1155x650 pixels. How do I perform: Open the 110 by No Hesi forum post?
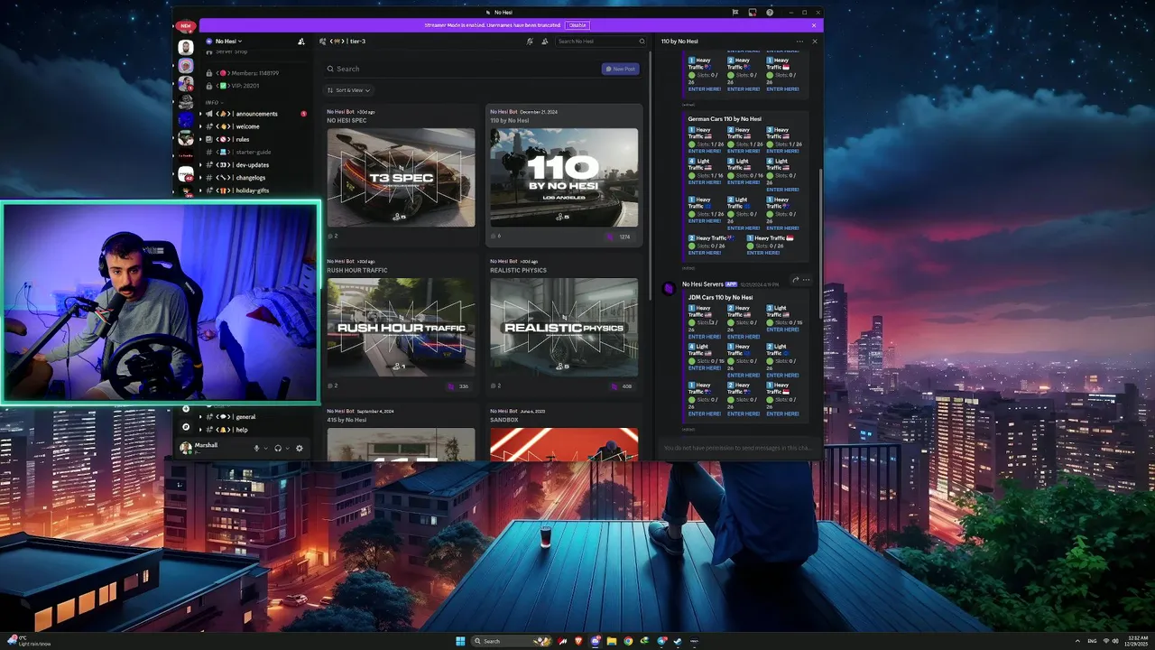[564, 173]
